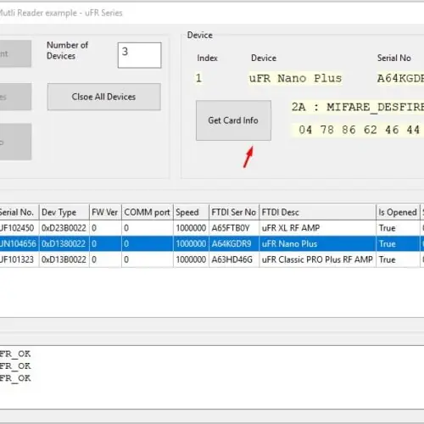
Task: Click the FTDI Desc column header
Action: coord(317,212)
